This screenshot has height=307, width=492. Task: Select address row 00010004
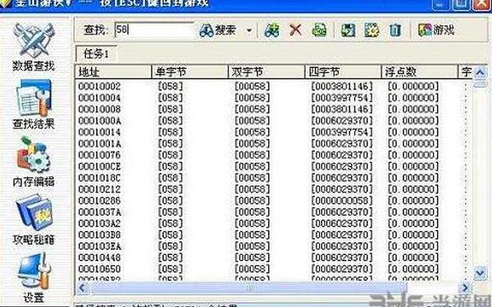tap(99, 97)
